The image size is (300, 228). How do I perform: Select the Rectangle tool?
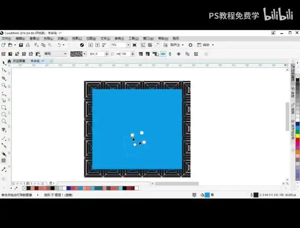point(4,107)
